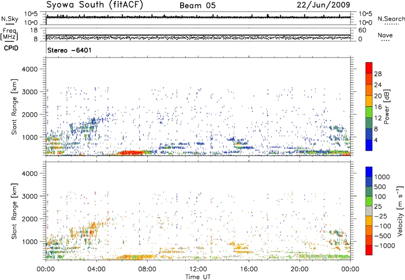
Task: Click the light green swatch of Power colorbar
Action: coord(369,112)
